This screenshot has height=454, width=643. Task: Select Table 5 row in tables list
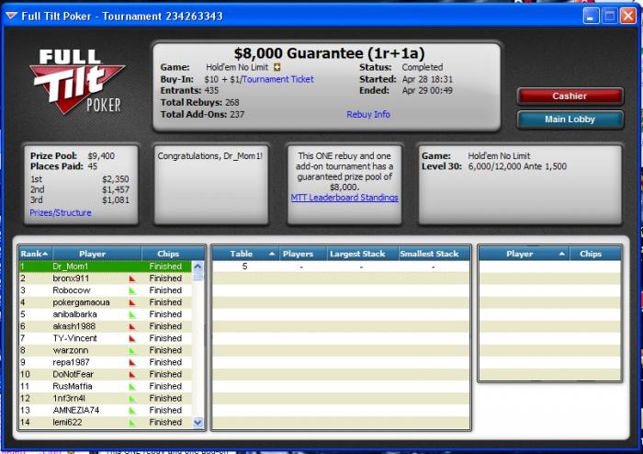341,267
